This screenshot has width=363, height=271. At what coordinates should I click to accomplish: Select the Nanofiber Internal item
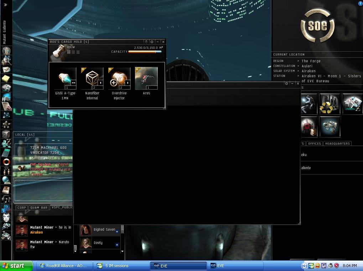[x=92, y=84]
